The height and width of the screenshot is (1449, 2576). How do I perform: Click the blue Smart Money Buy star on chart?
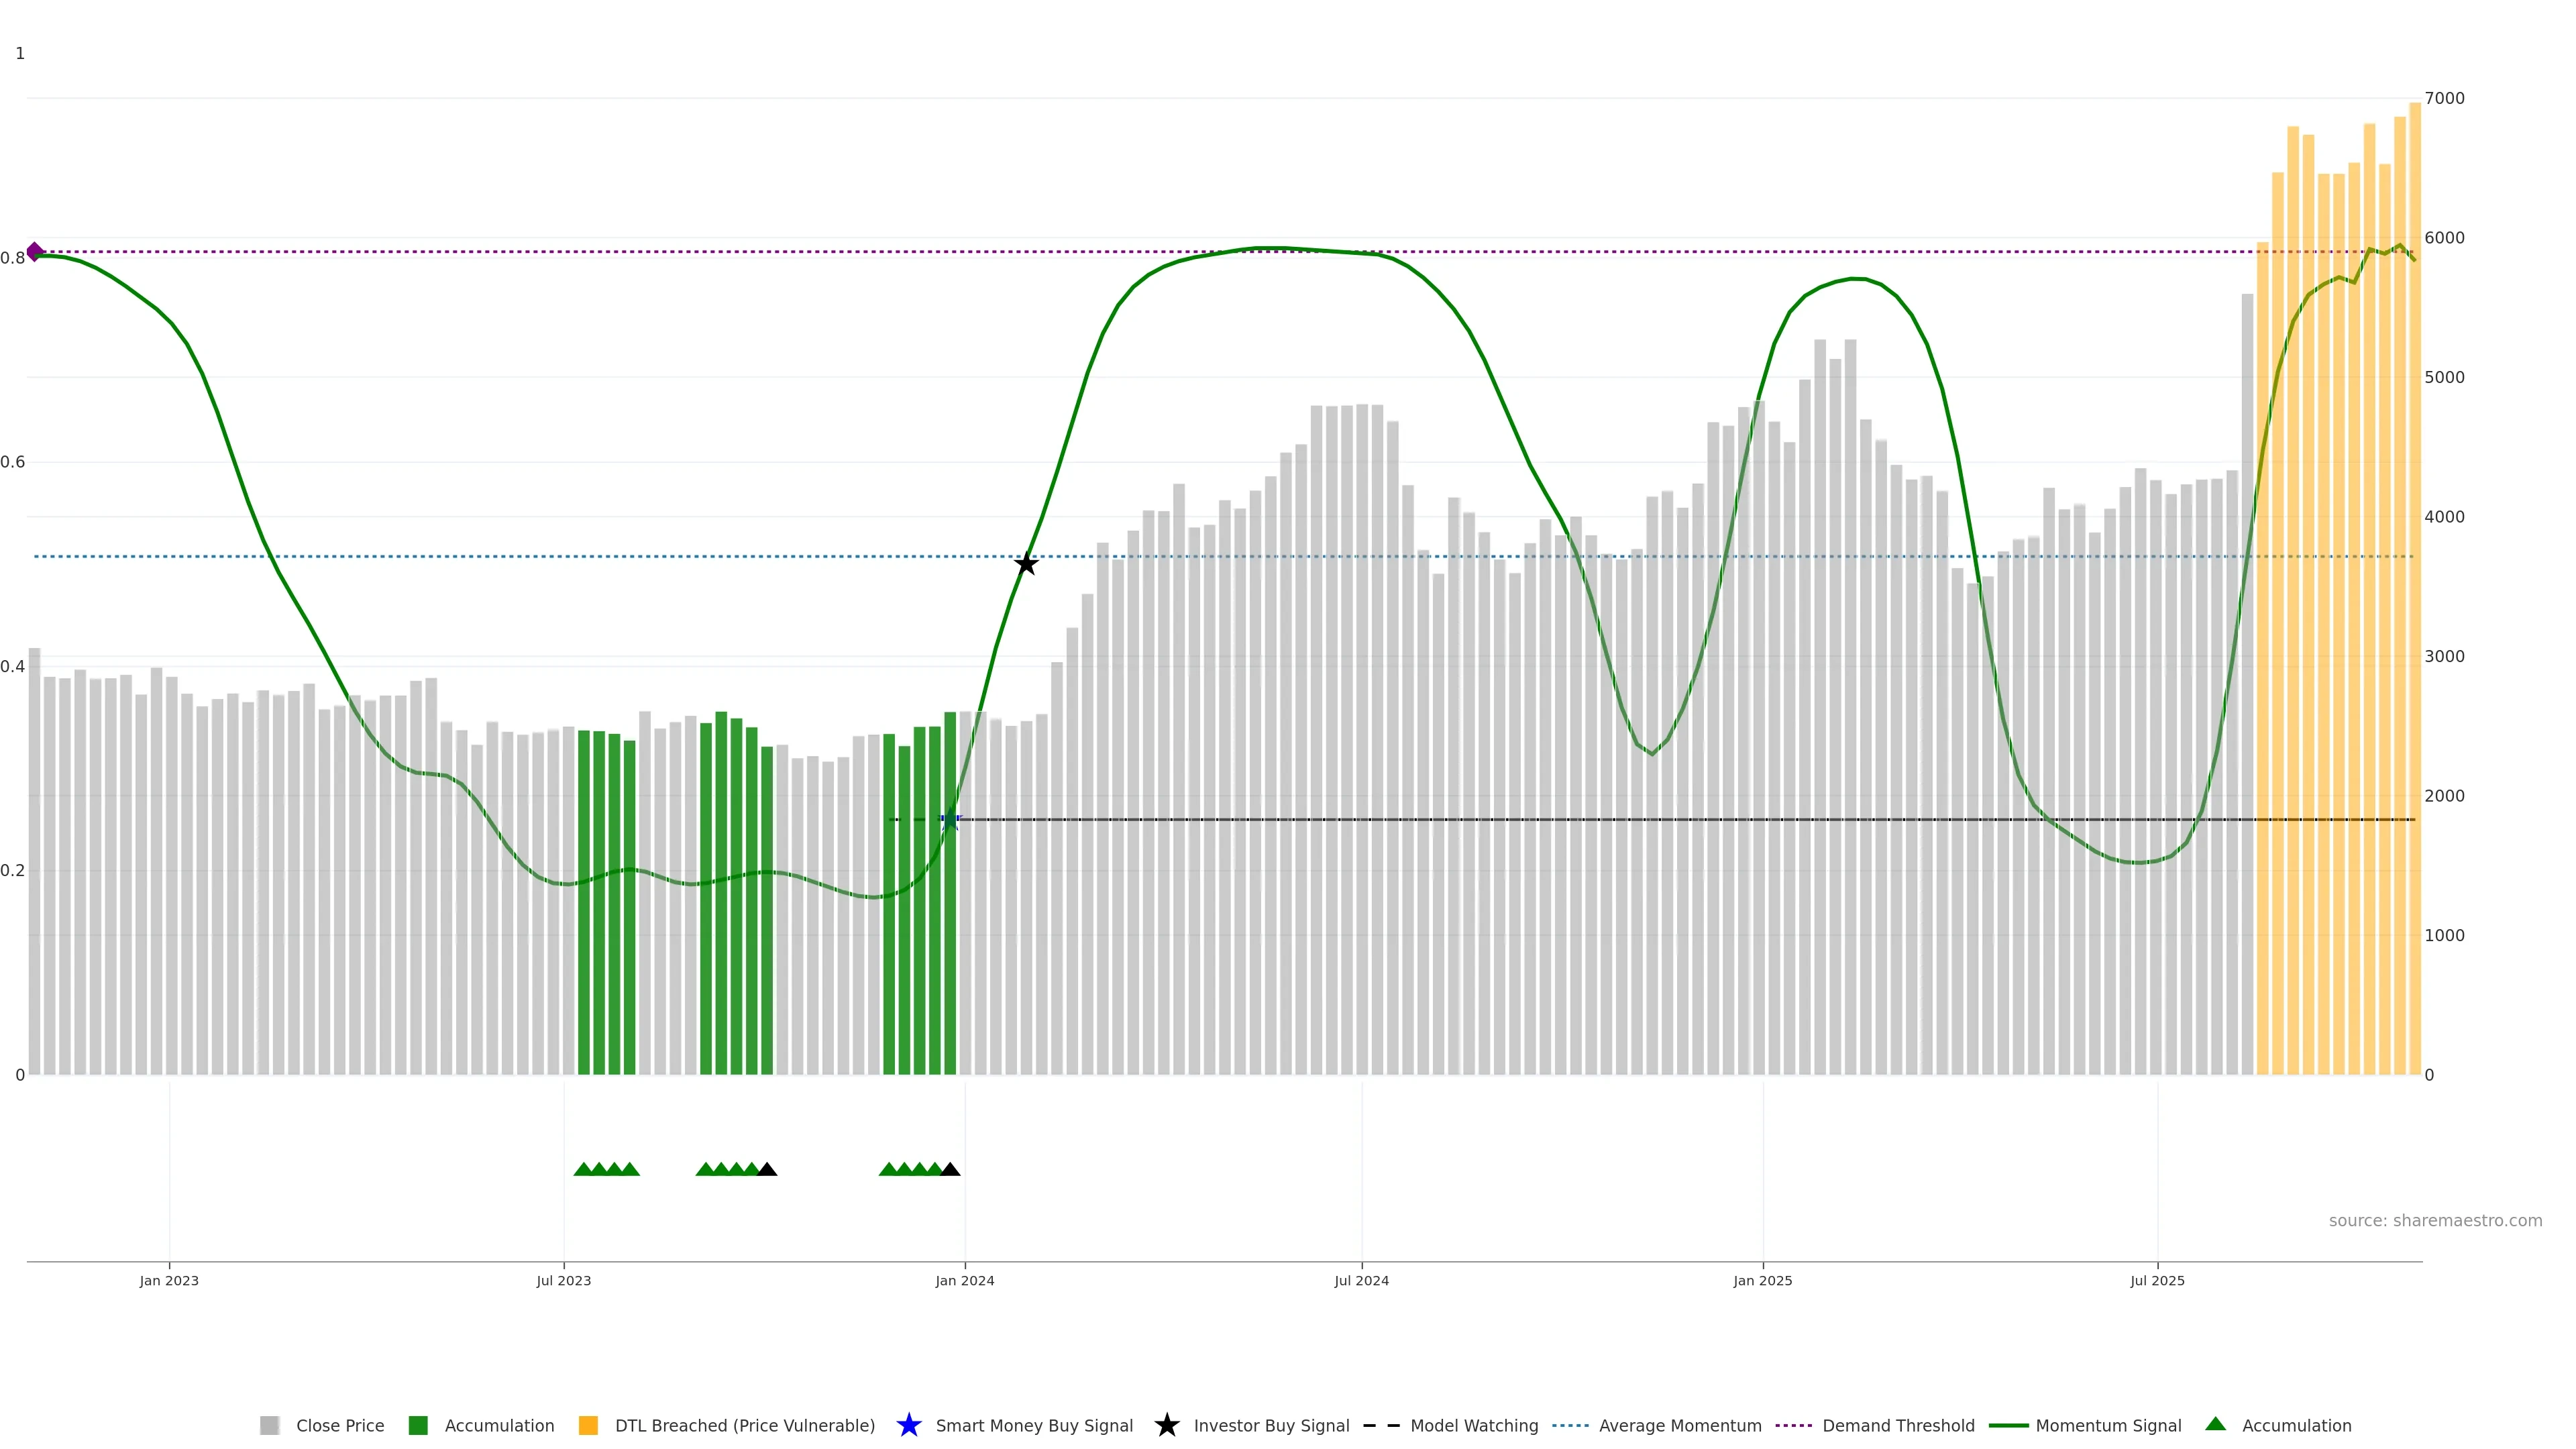point(951,820)
